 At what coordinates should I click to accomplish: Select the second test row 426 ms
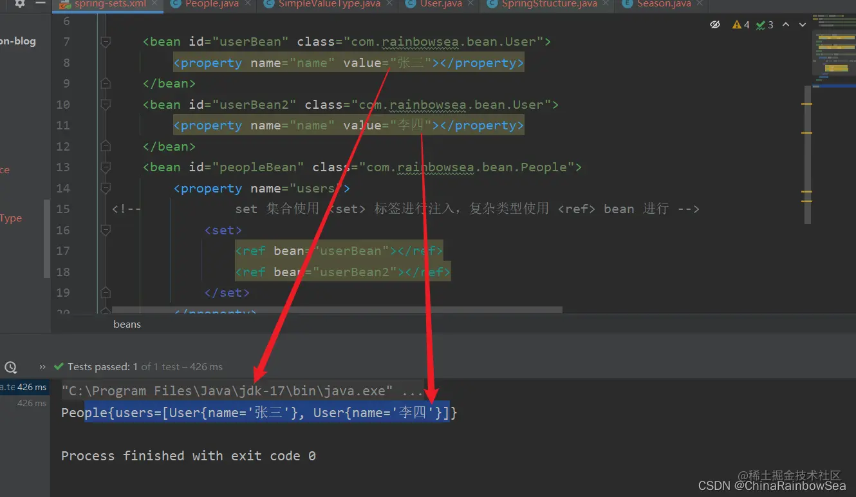click(x=24, y=403)
